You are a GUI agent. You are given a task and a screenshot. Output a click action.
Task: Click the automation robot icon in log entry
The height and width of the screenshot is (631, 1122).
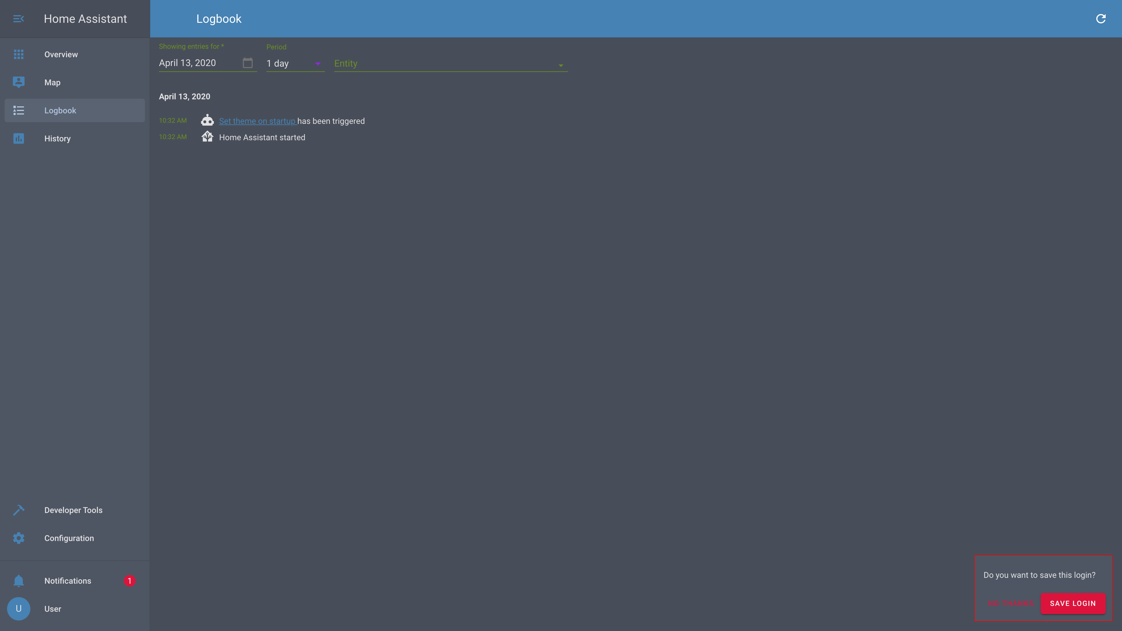[207, 120]
